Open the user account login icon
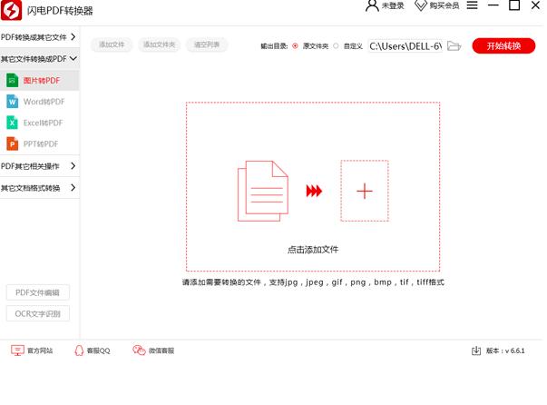The height and width of the screenshot is (405, 547). (x=372, y=5)
